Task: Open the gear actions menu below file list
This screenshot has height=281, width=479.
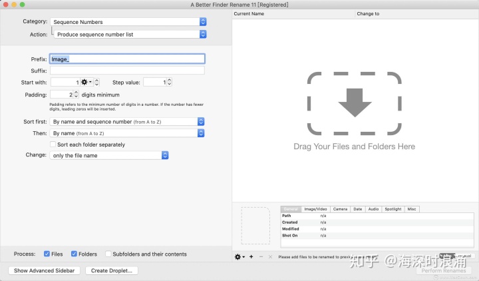Action: pyautogui.click(x=239, y=257)
